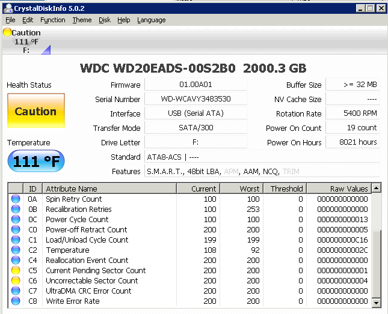The image size is (388, 314).
Task: Click the Standard field ATA8-ACS
Action: click(262, 157)
